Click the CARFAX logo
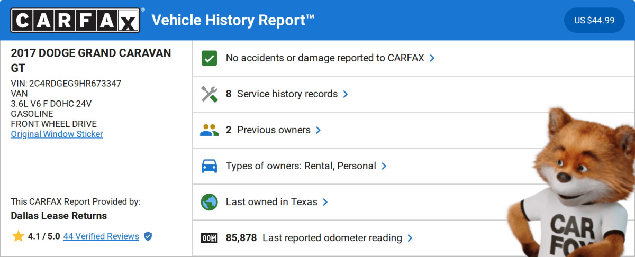The image size is (635, 257). click(76, 20)
